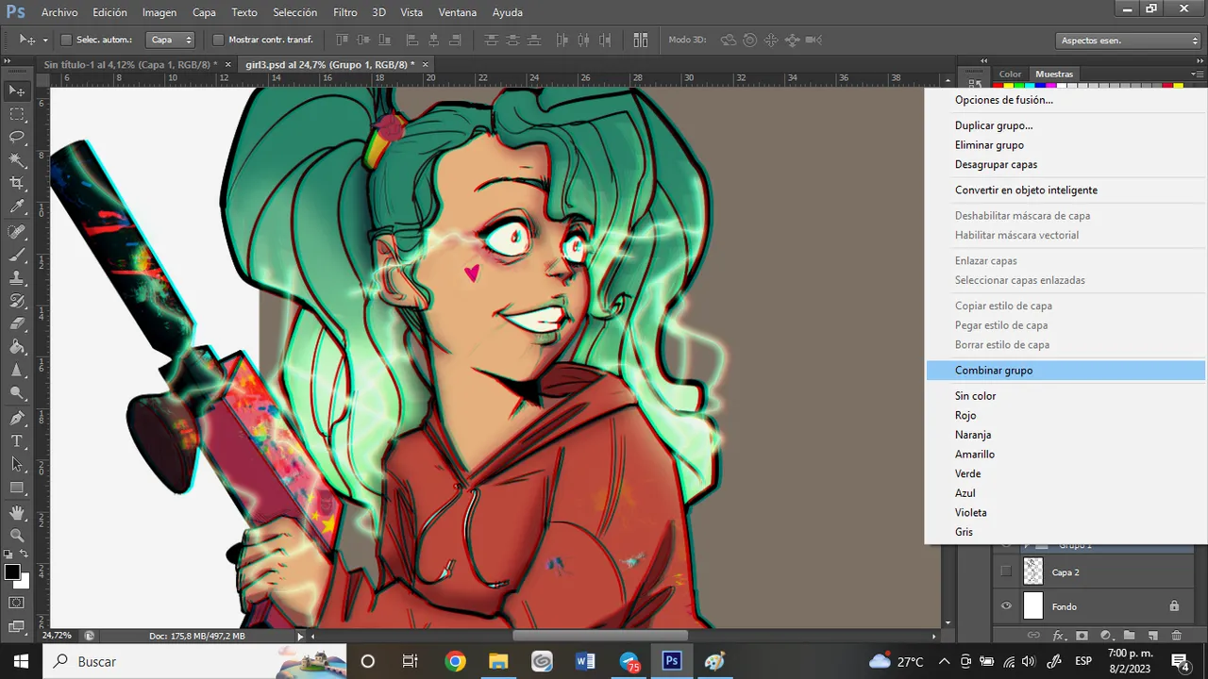This screenshot has height=679, width=1208.
Task: Select the Lasso tool
Action: click(17, 138)
